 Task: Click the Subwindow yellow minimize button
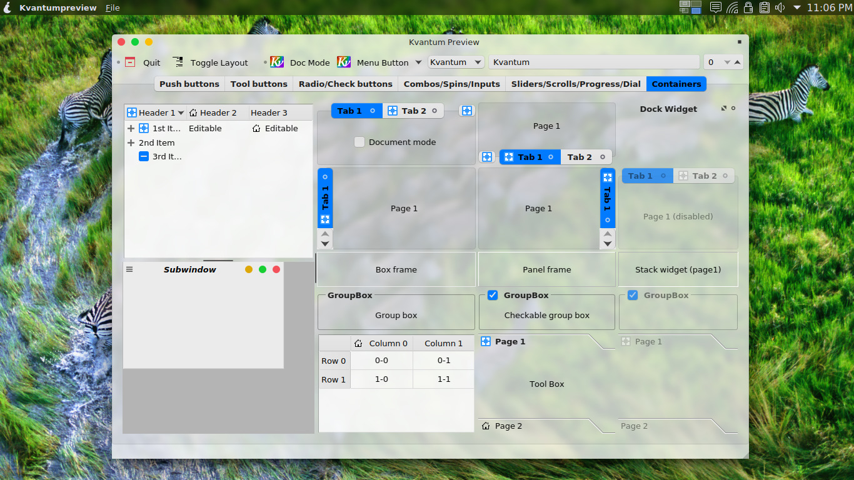point(249,269)
